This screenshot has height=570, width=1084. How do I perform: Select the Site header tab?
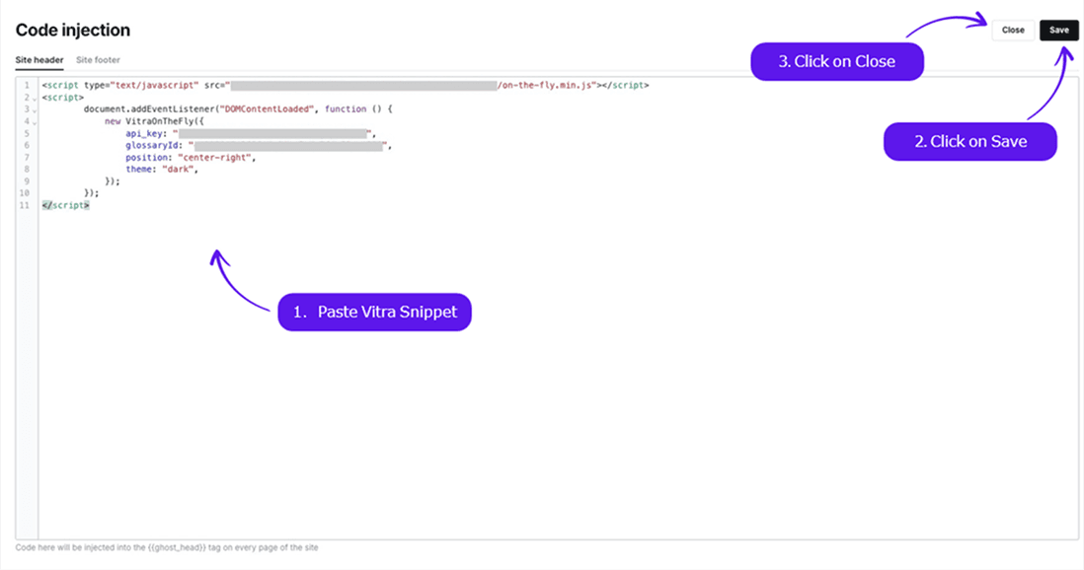click(x=39, y=60)
